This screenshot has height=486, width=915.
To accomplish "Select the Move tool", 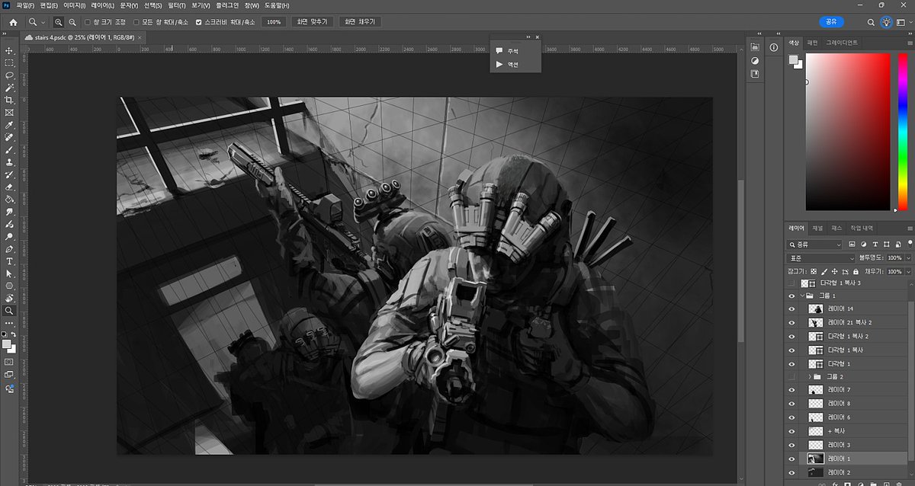I will click(9, 50).
